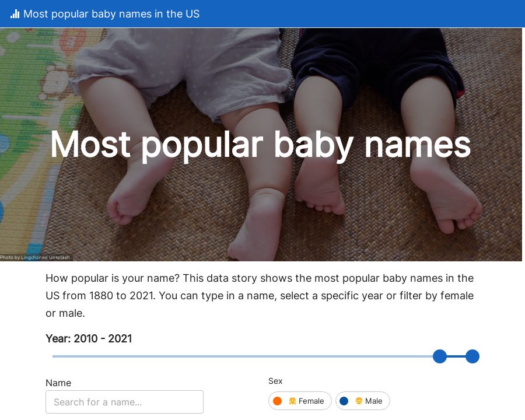Select the Sex section label

(x=275, y=381)
